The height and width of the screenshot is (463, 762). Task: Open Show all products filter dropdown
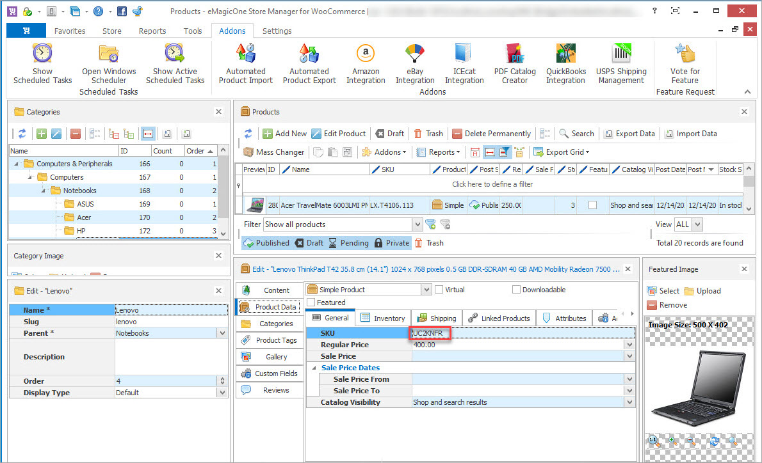417,224
